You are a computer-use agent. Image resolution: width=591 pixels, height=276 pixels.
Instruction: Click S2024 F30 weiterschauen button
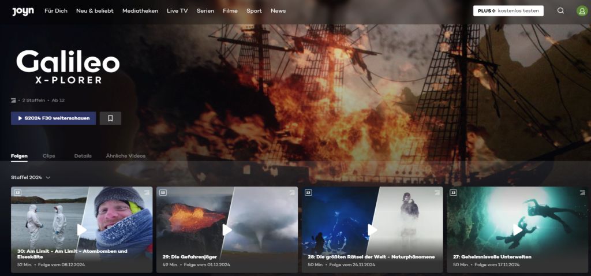pos(53,118)
